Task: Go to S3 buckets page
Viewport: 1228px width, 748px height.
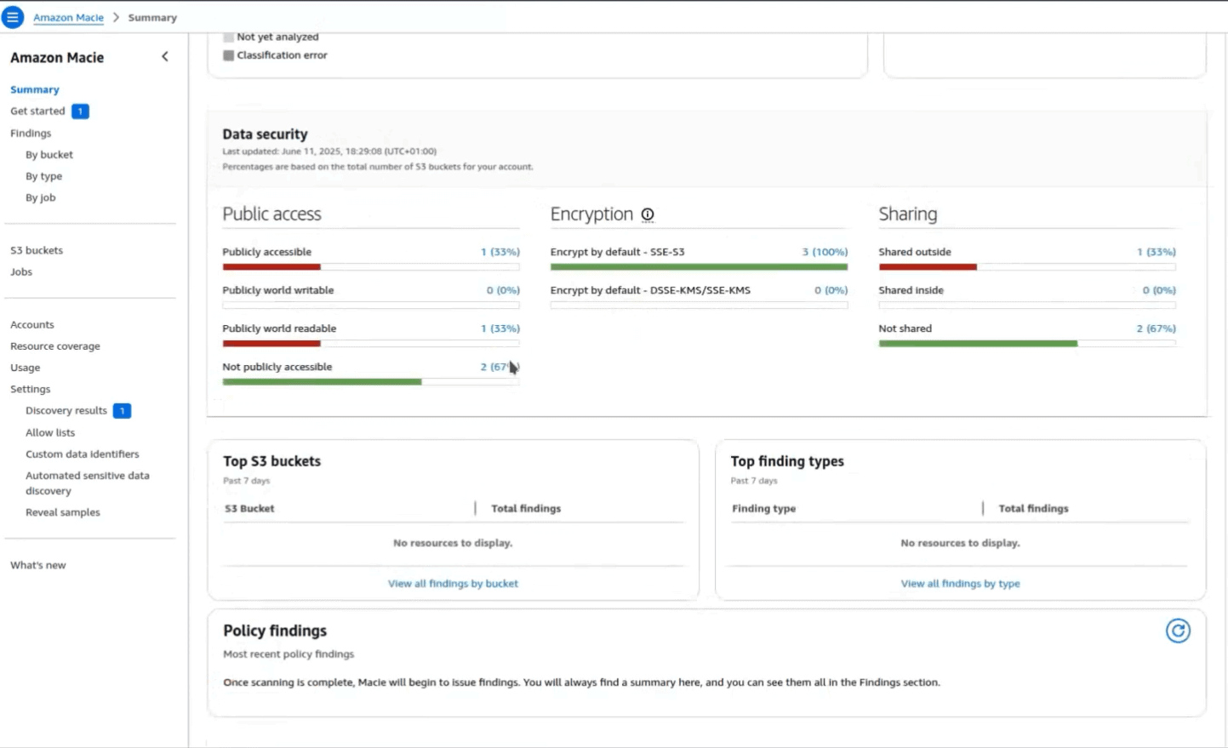Action: coord(37,250)
